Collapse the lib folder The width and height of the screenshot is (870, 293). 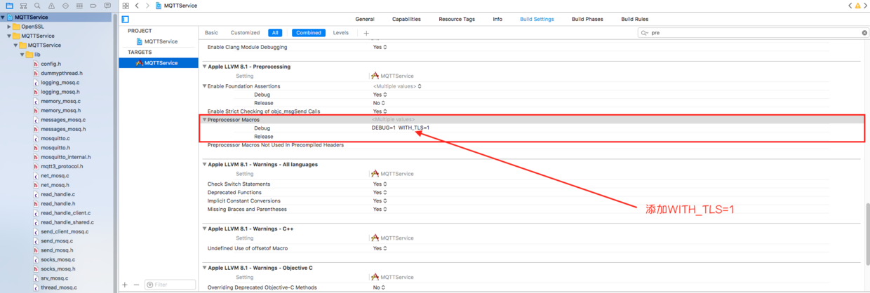[22, 55]
